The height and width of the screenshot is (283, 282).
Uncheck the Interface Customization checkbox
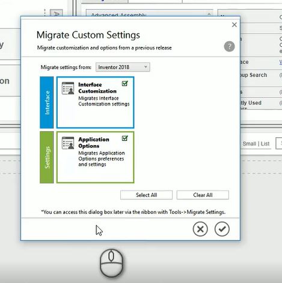click(x=124, y=84)
